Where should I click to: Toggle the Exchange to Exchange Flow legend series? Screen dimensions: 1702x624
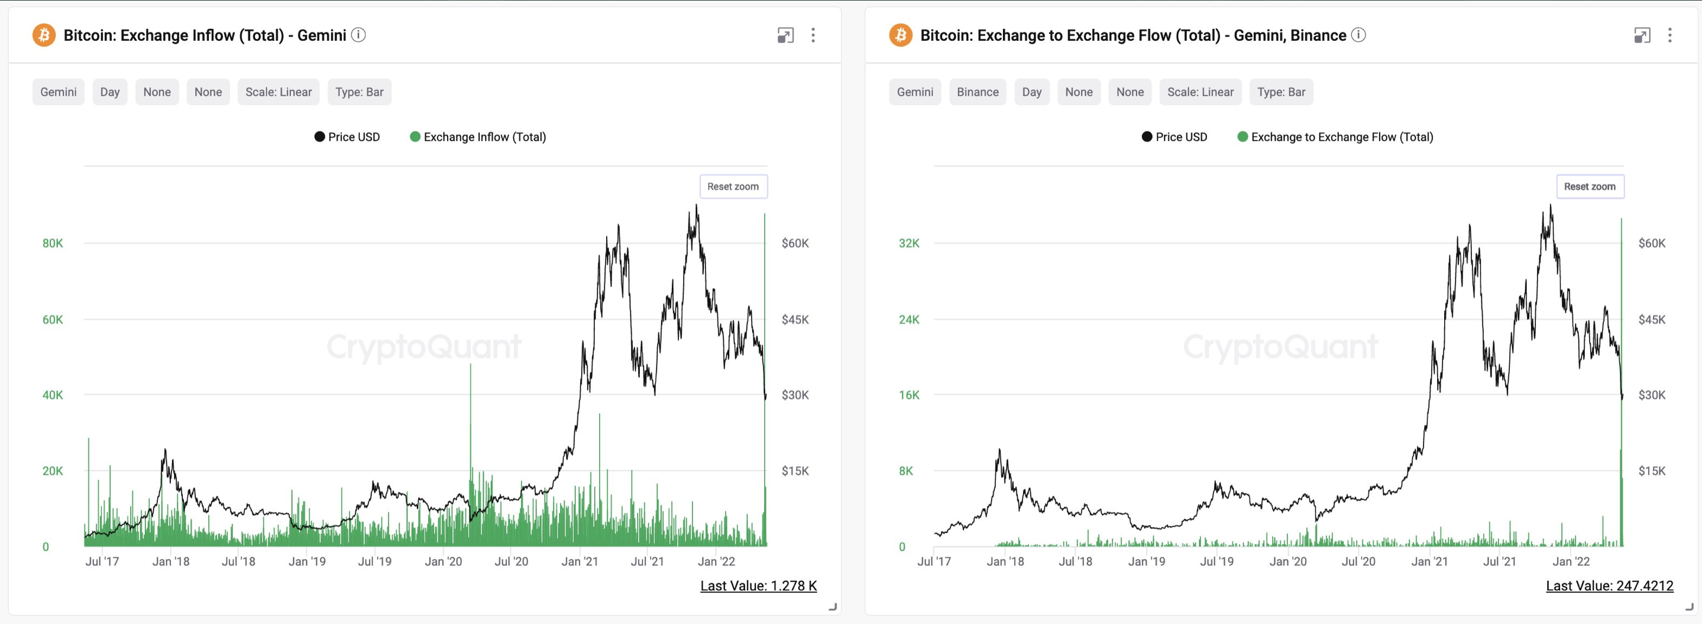click(x=1335, y=136)
